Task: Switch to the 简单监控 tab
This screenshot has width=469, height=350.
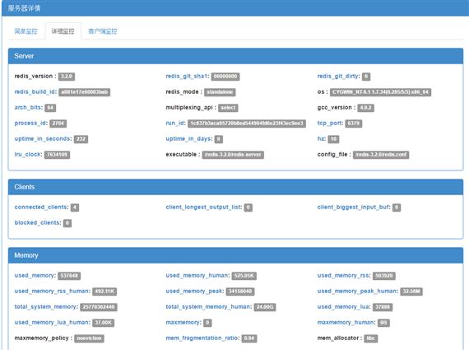Action: [26, 31]
